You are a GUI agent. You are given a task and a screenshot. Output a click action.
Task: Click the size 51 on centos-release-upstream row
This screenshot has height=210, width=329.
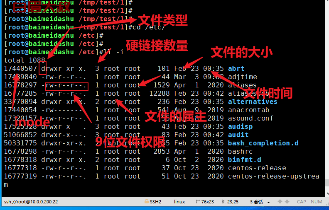pyautogui.click(x=166, y=176)
